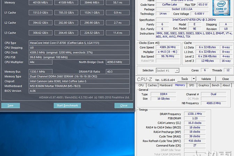Click the Save button in AIDA64
This screenshot has height=156, width=234.
10,106
